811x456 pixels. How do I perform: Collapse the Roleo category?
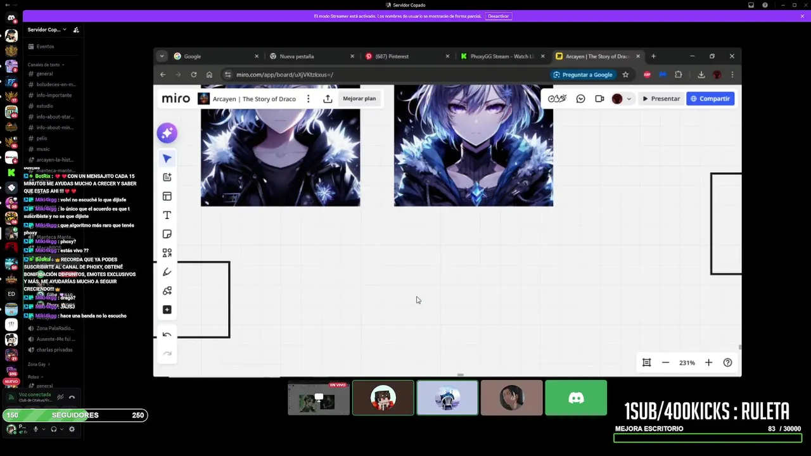(35, 377)
